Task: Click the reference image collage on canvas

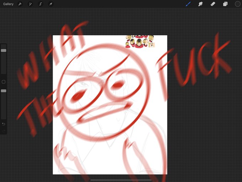Action: point(140,41)
